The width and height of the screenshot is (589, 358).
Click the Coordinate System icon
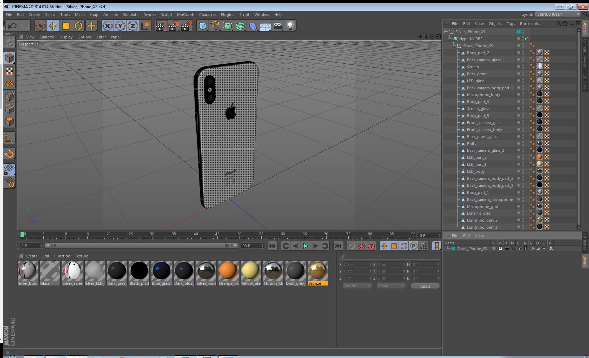click(x=145, y=26)
